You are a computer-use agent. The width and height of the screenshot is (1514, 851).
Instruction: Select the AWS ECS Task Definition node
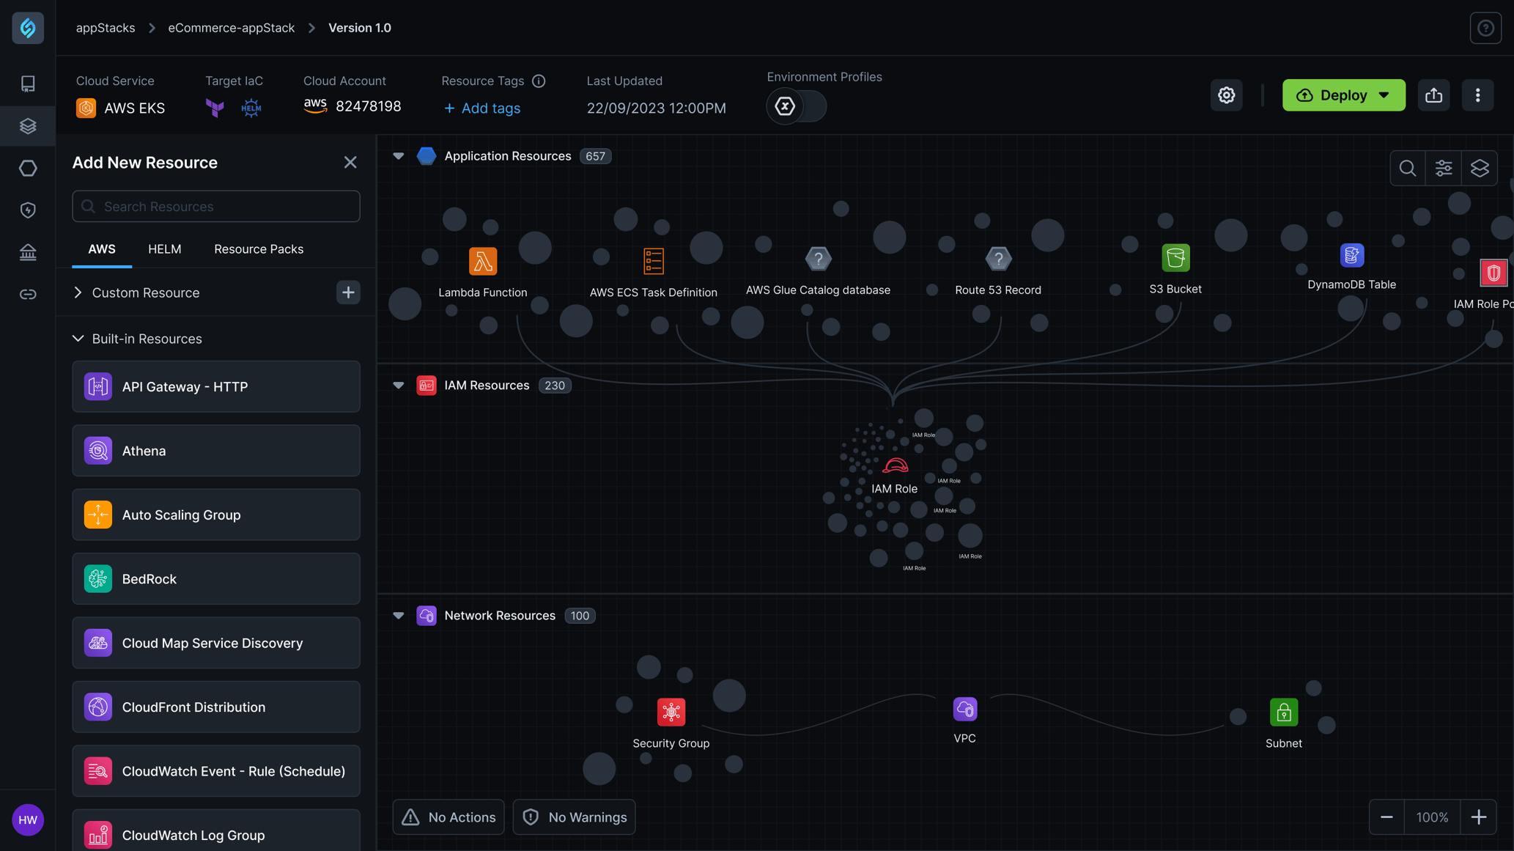coord(653,261)
